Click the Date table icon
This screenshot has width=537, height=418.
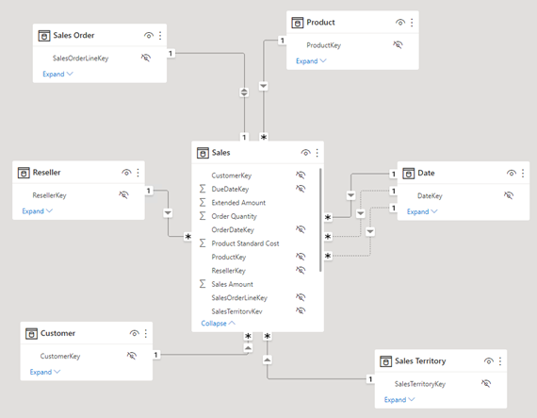(408, 174)
